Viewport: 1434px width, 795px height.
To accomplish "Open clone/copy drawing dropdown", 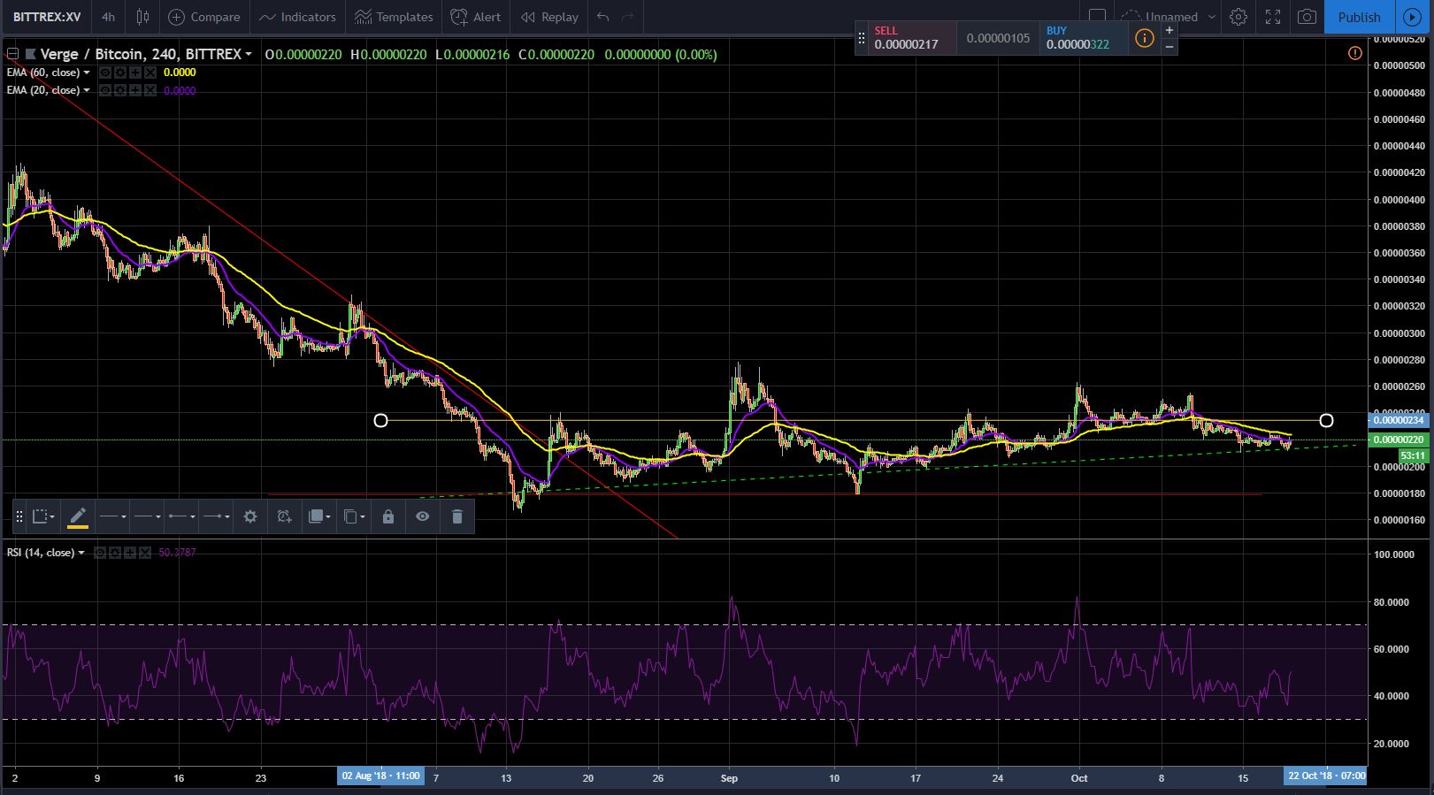I will [x=354, y=516].
